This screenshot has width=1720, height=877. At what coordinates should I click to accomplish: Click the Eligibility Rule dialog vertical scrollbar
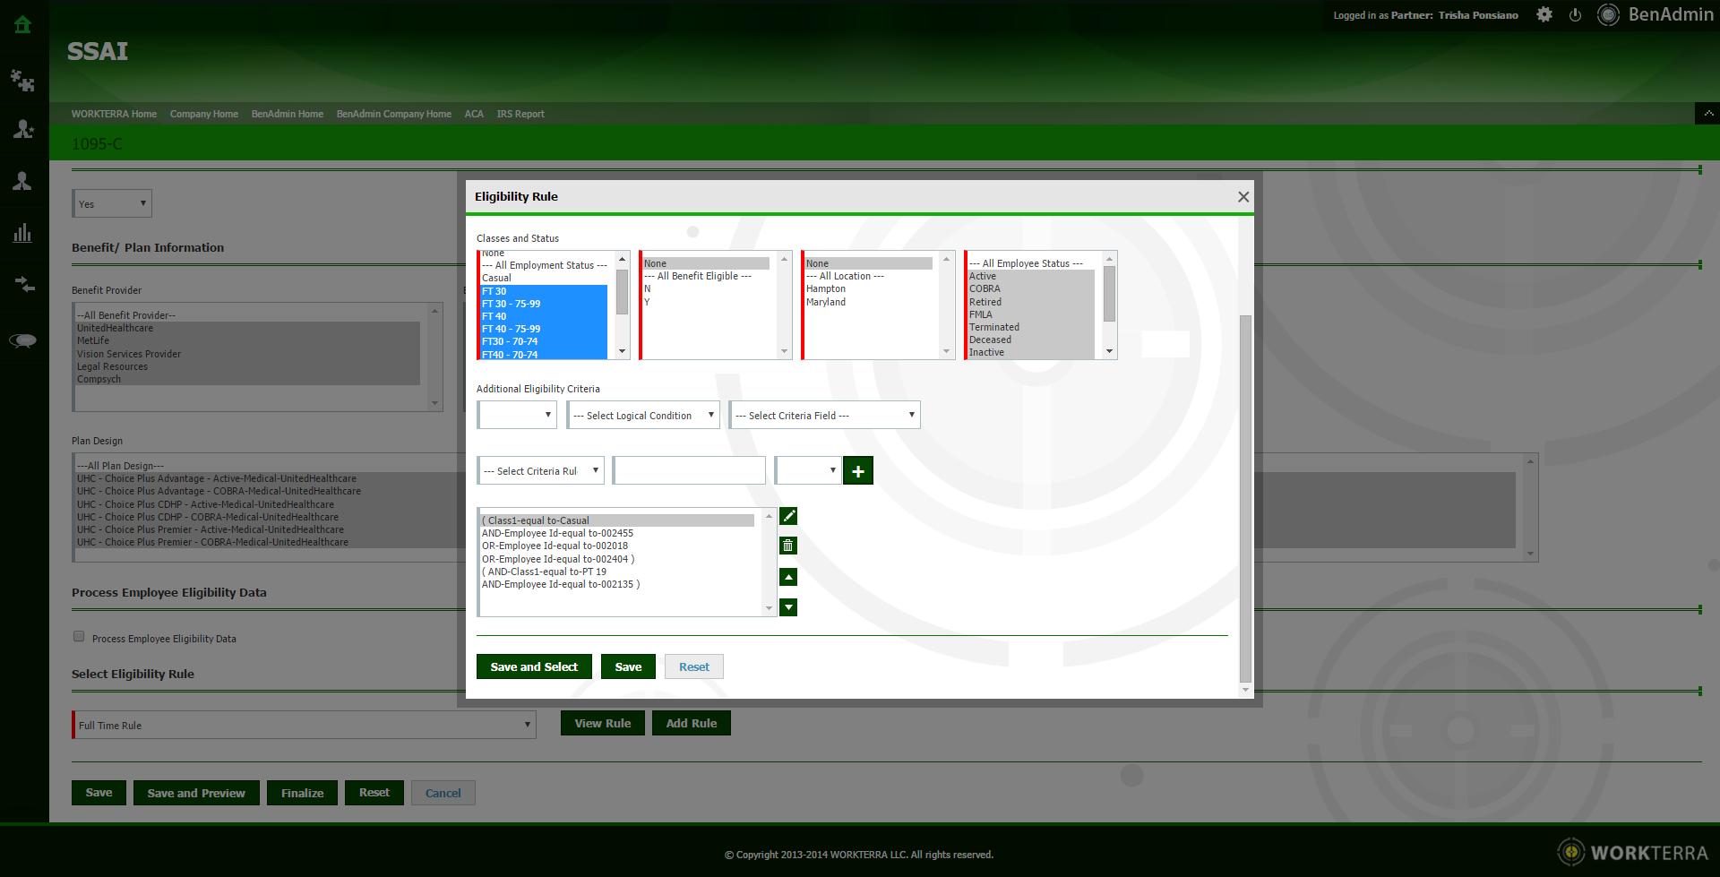click(x=1245, y=497)
